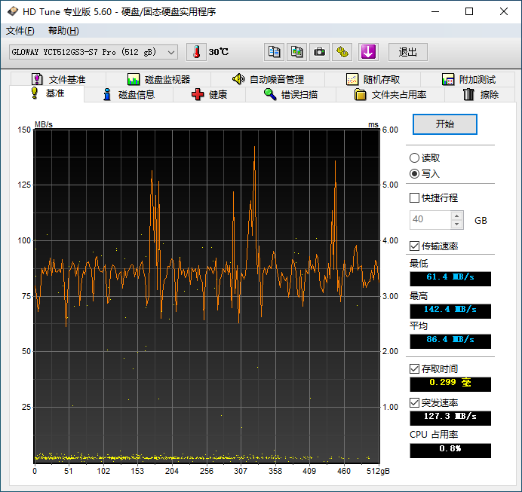Screen dimensions: 522x492
Task: Click the CPU usage value 0.8%
Action: pyautogui.click(x=450, y=451)
